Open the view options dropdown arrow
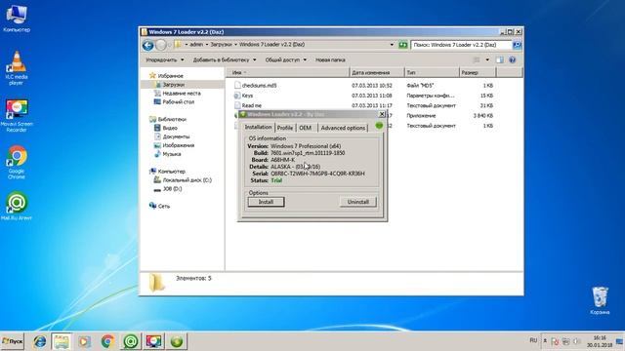 487,59
